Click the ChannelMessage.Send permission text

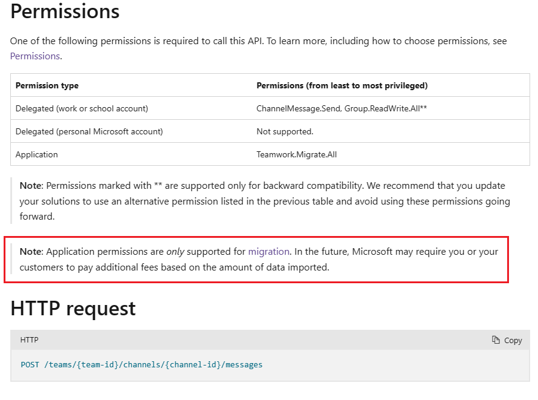tap(296, 108)
